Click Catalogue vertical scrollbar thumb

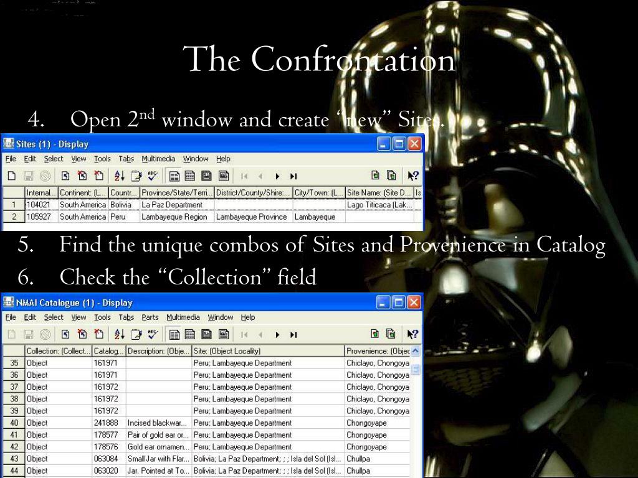416,369
